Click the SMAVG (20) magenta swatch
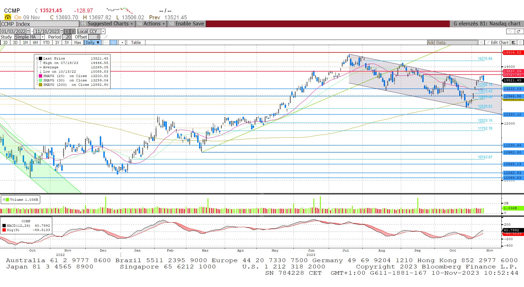524x287 pixels. point(40,76)
